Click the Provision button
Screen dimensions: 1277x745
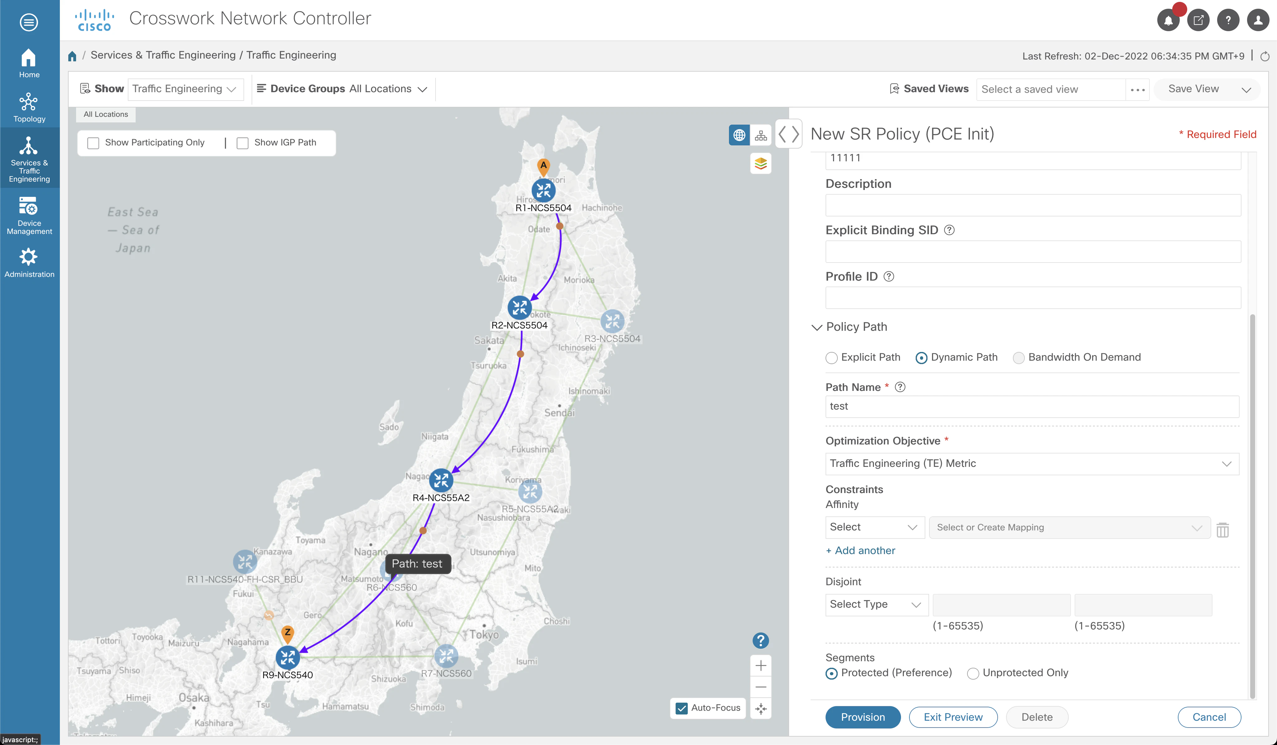(x=862, y=717)
